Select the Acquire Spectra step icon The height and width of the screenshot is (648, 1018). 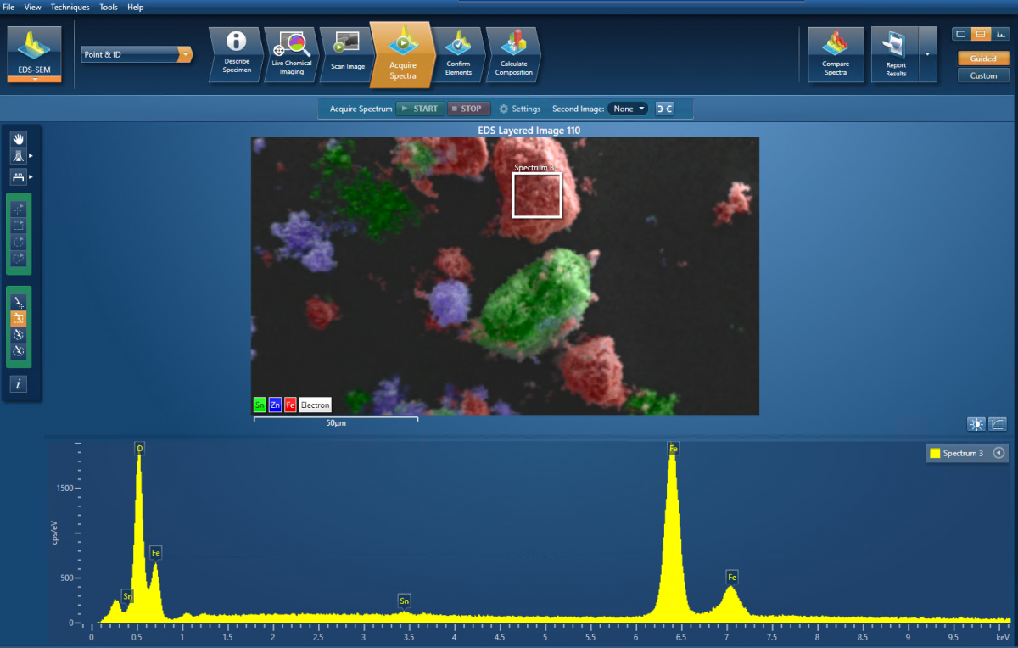[402, 53]
